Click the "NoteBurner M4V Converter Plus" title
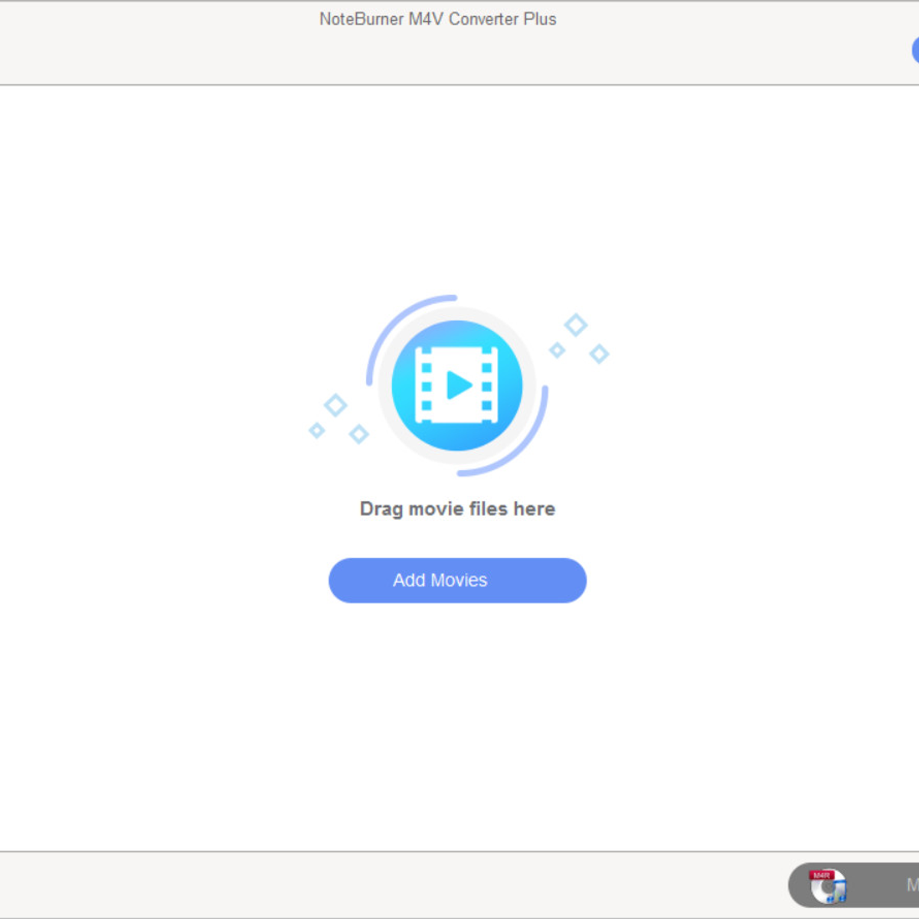 tap(438, 19)
